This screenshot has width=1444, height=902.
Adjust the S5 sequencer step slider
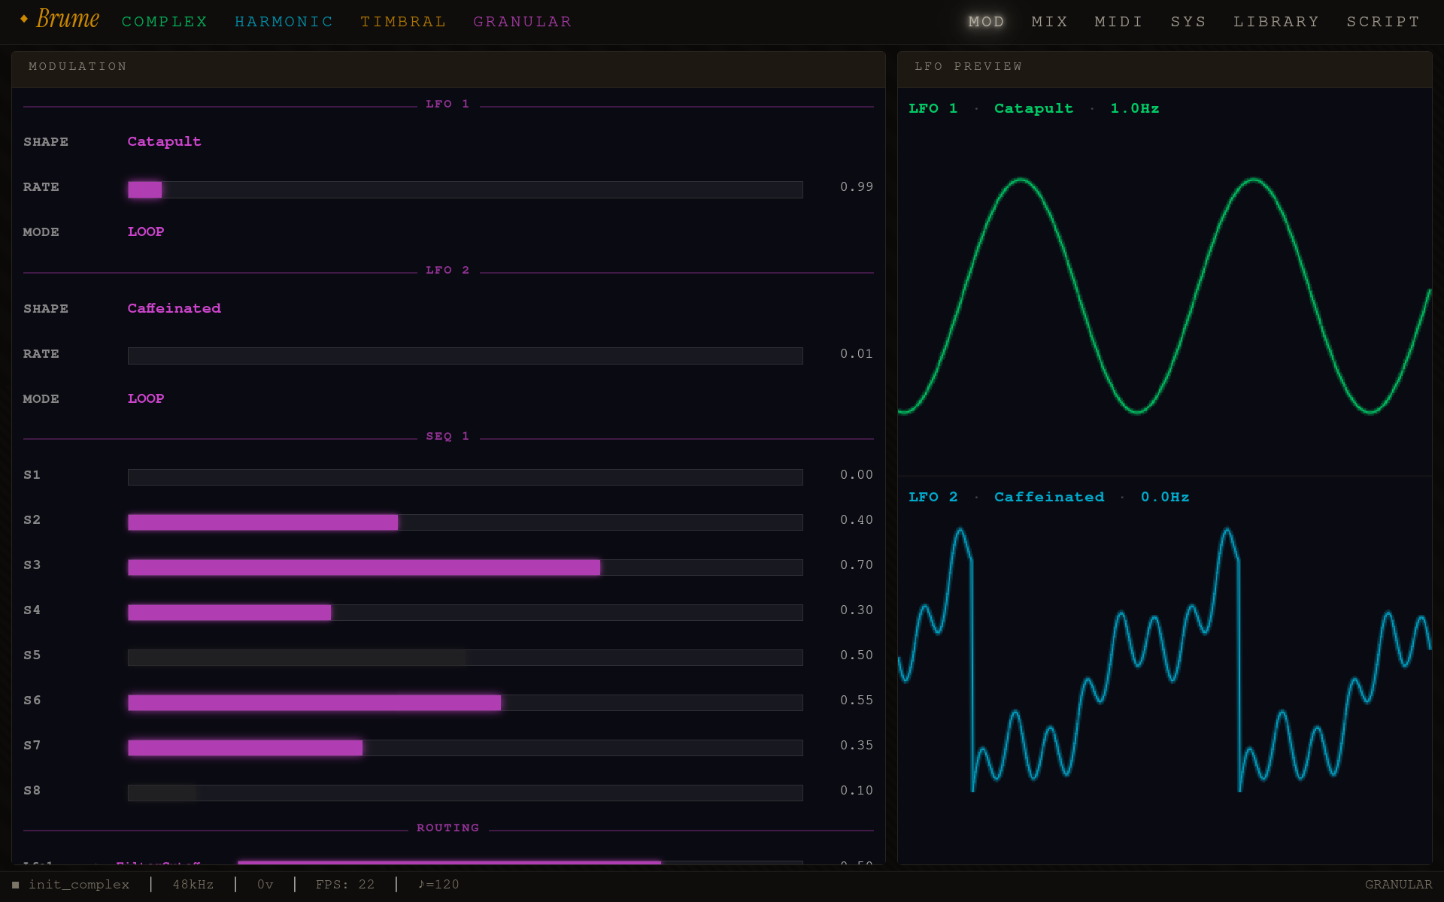(x=465, y=656)
